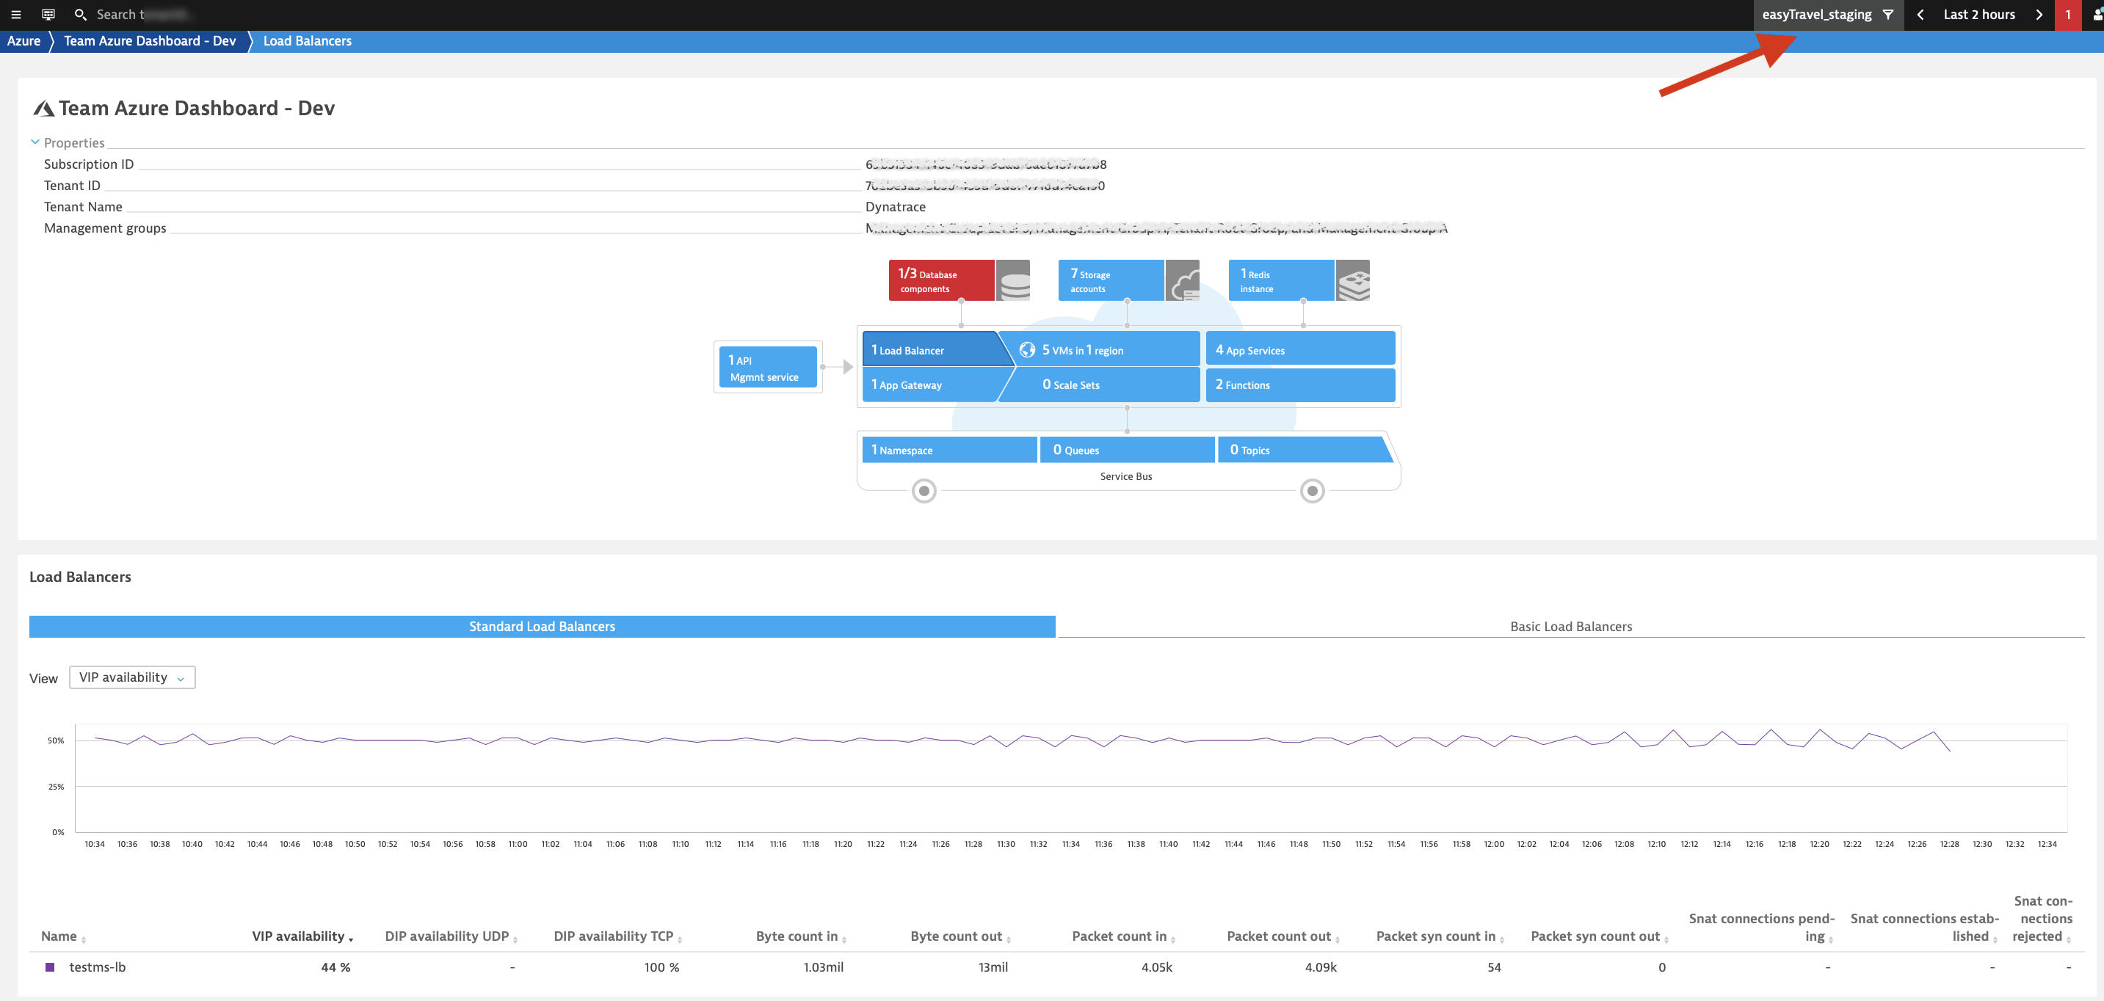Viewport: 2104px width, 1001px height.
Task: Sort table by Byte count in
Action: point(800,936)
